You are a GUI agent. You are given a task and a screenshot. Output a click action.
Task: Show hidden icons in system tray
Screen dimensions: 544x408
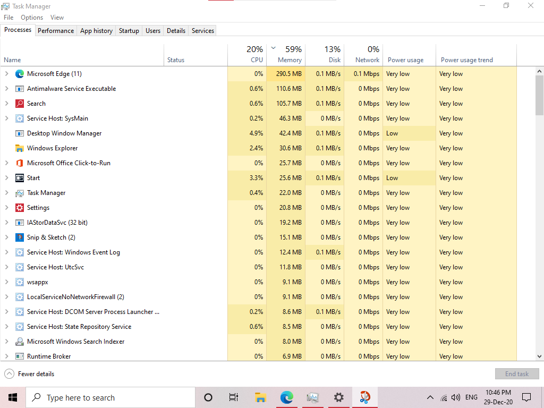tap(430, 397)
